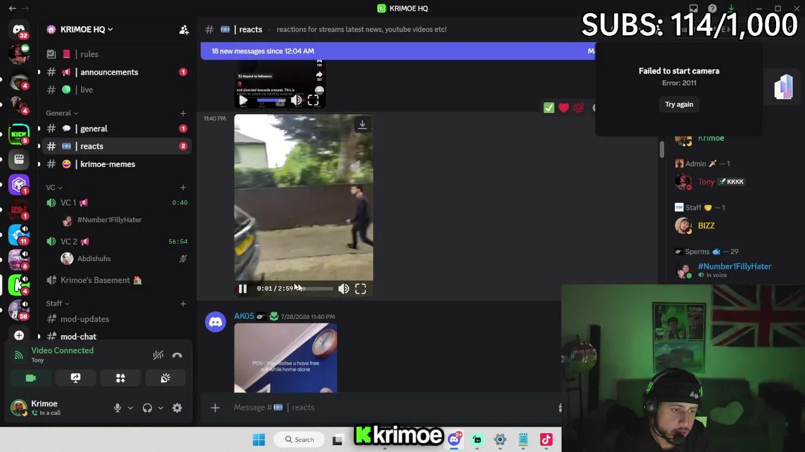Viewport: 805px width, 452px height.
Task: Create a channel in VC category
Action: pos(183,187)
